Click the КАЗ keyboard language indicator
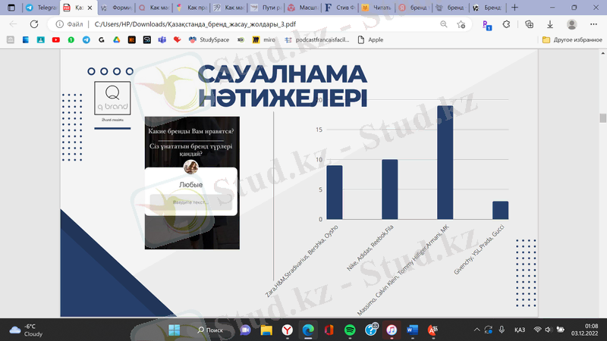This screenshot has height=341, width=607. 520,330
